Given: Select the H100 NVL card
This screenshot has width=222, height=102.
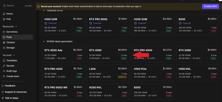Looking at the screenshot, I should tap(198, 73).
